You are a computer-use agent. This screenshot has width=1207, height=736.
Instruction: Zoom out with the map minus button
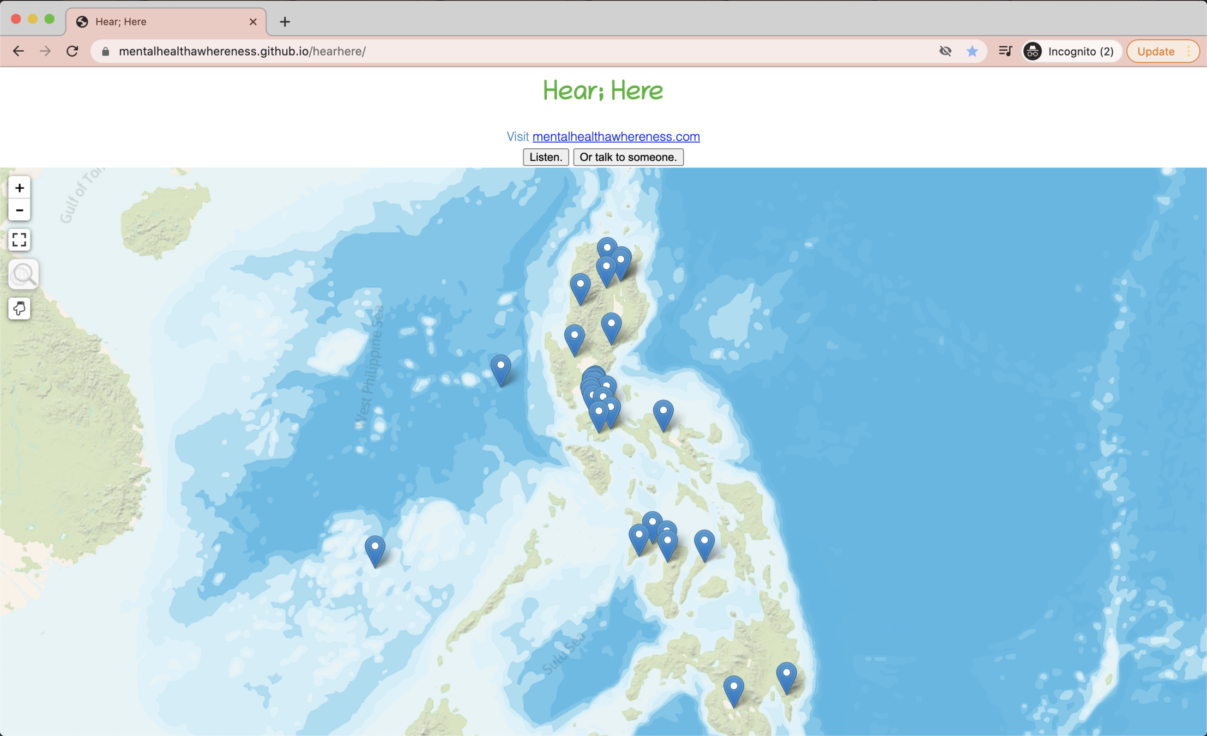click(x=19, y=210)
